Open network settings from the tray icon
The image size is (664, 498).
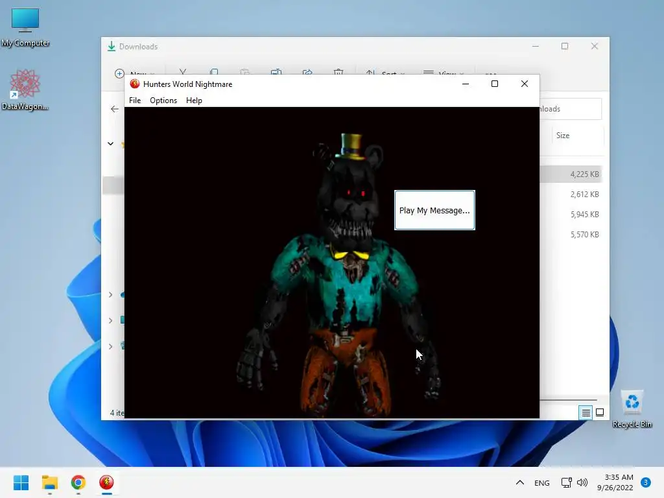coord(566,482)
